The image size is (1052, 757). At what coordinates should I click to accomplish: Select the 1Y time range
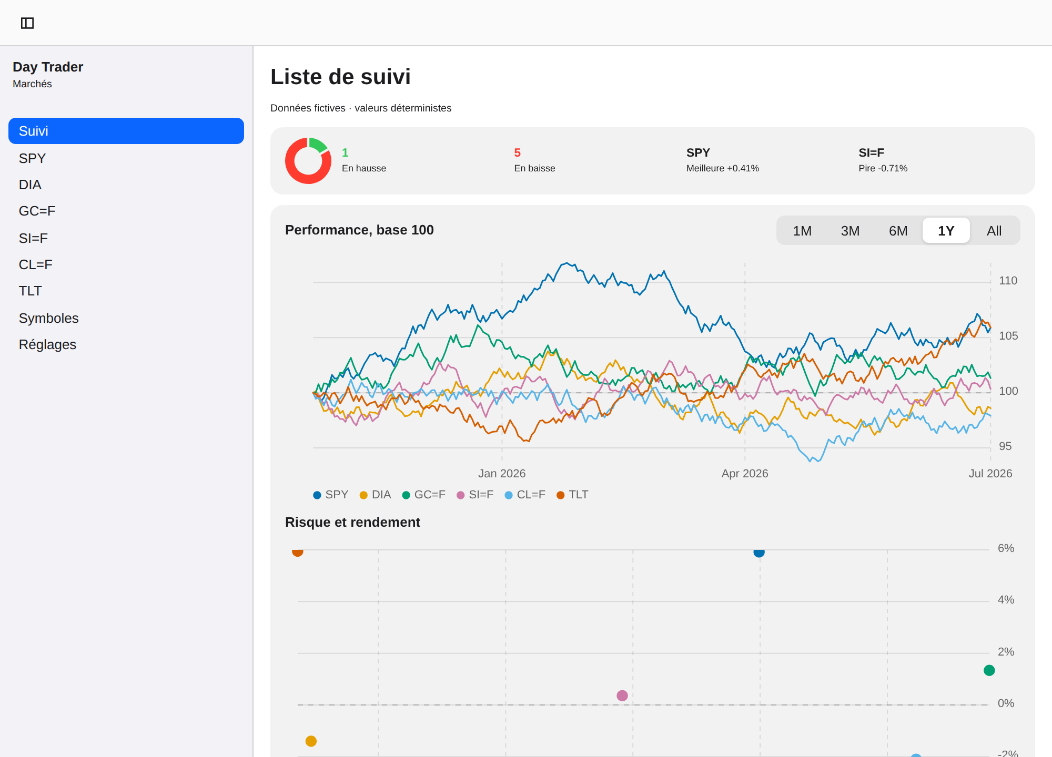coord(946,230)
